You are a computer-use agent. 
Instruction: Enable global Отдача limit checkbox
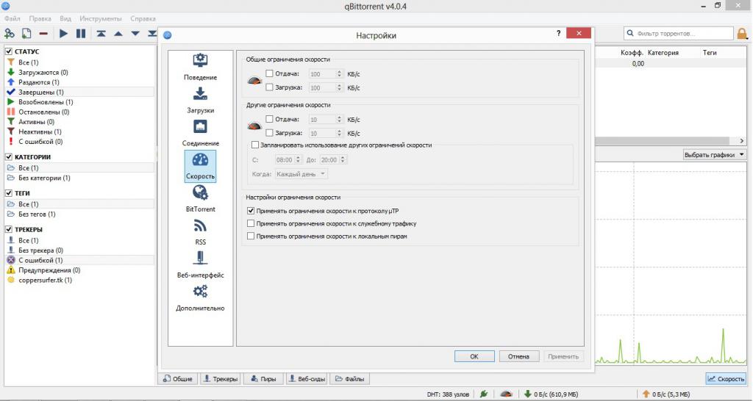pyautogui.click(x=269, y=73)
